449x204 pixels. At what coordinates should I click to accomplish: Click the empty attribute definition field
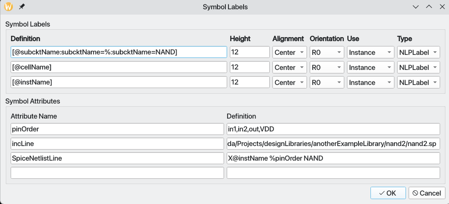pyautogui.click(x=333, y=173)
